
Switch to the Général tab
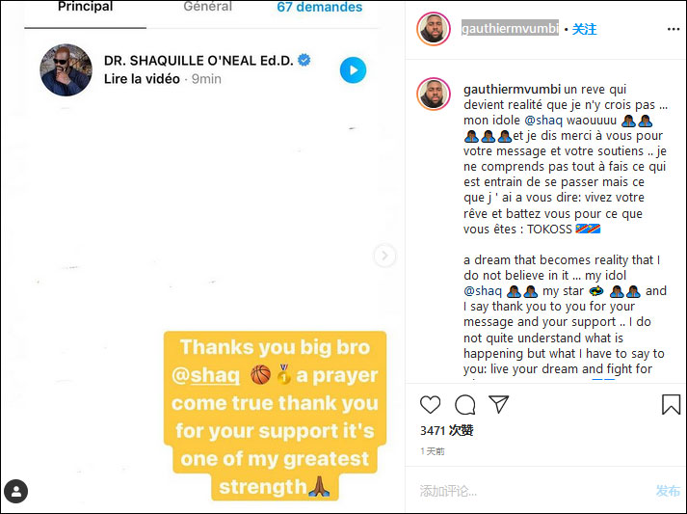(208, 7)
